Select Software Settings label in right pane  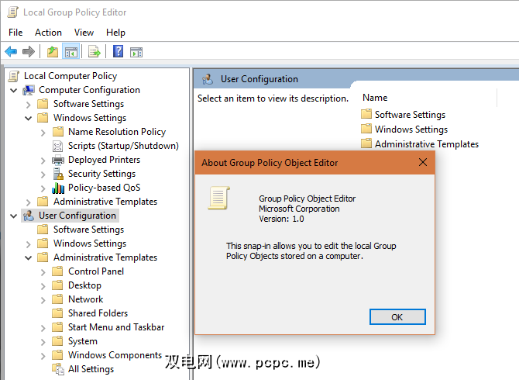point(410,114)
